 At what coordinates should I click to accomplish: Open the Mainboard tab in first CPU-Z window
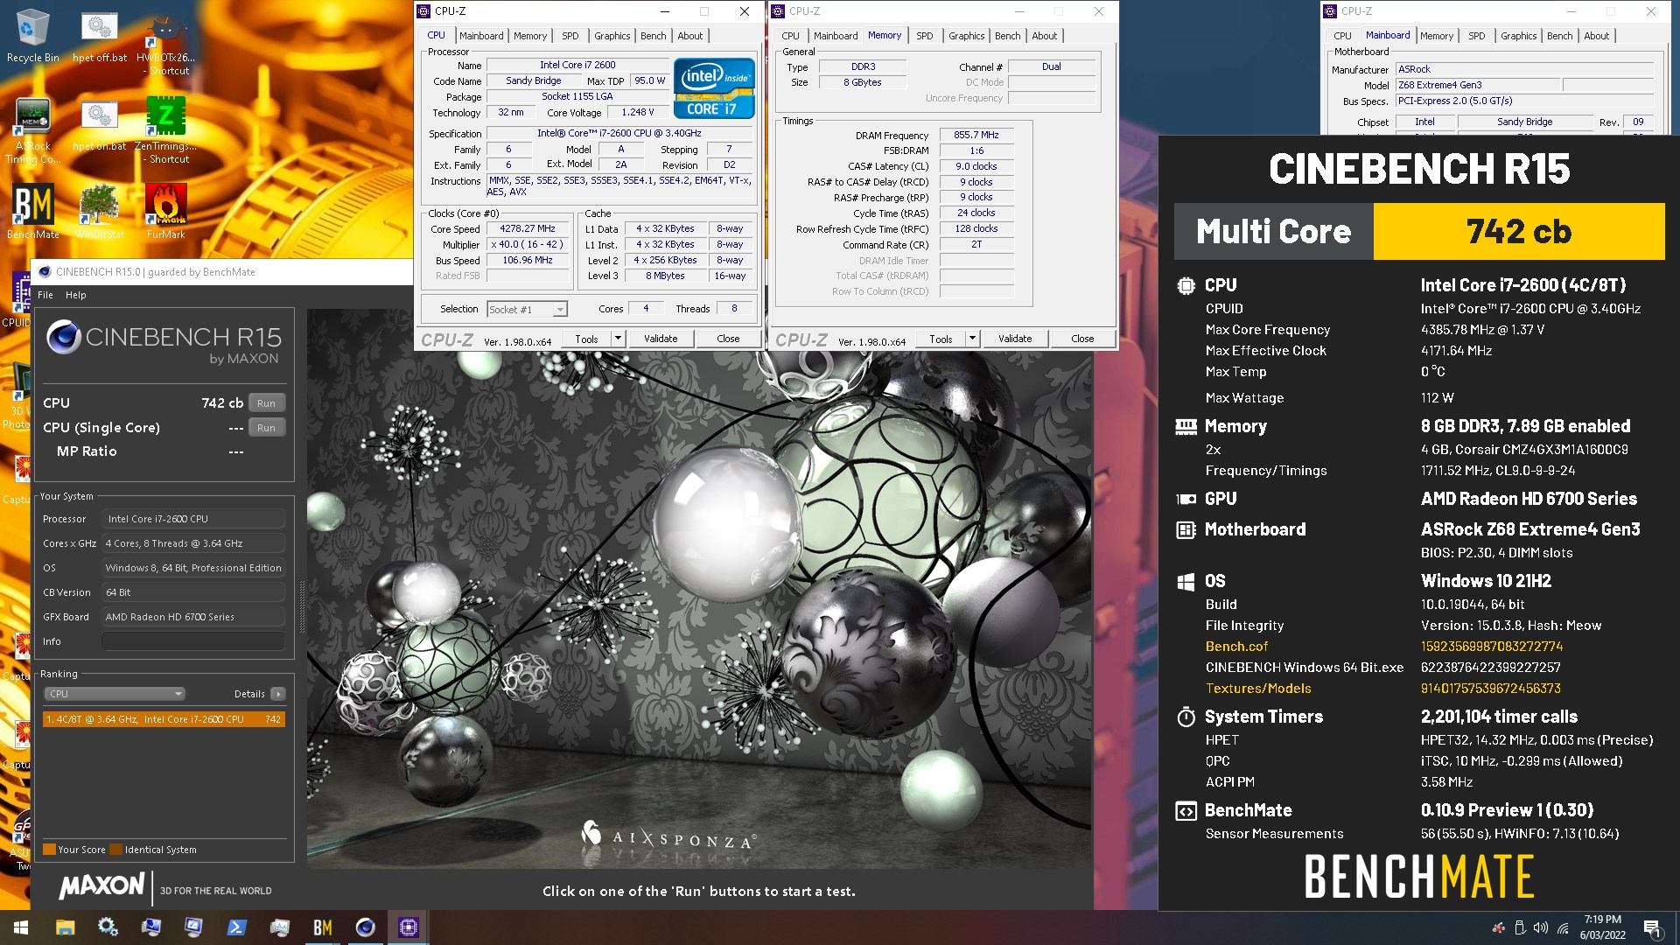[481, 36]
